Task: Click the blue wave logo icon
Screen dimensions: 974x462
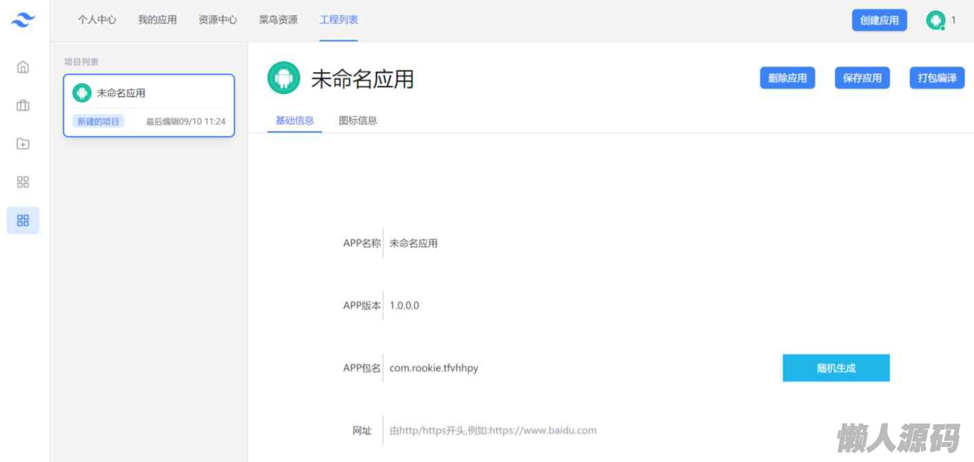Action: tap(23, 20)
